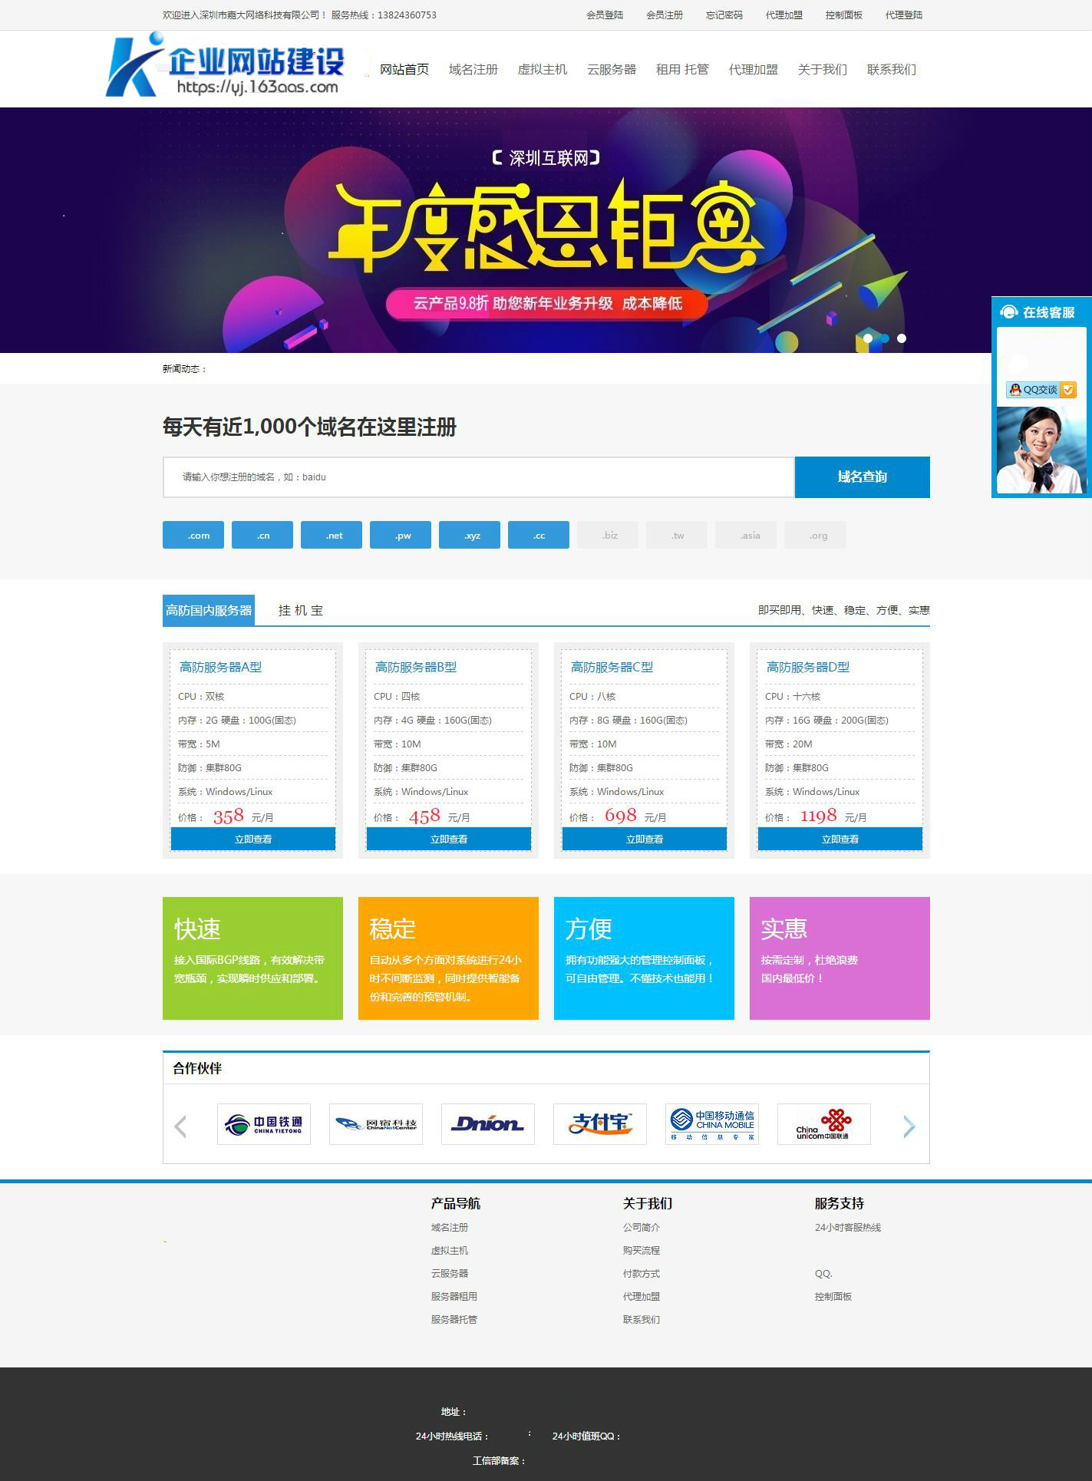The height and width of the screenshot is (1481, 1092).
Task: Go to third banner slide dot
Action: pos(902,338)
